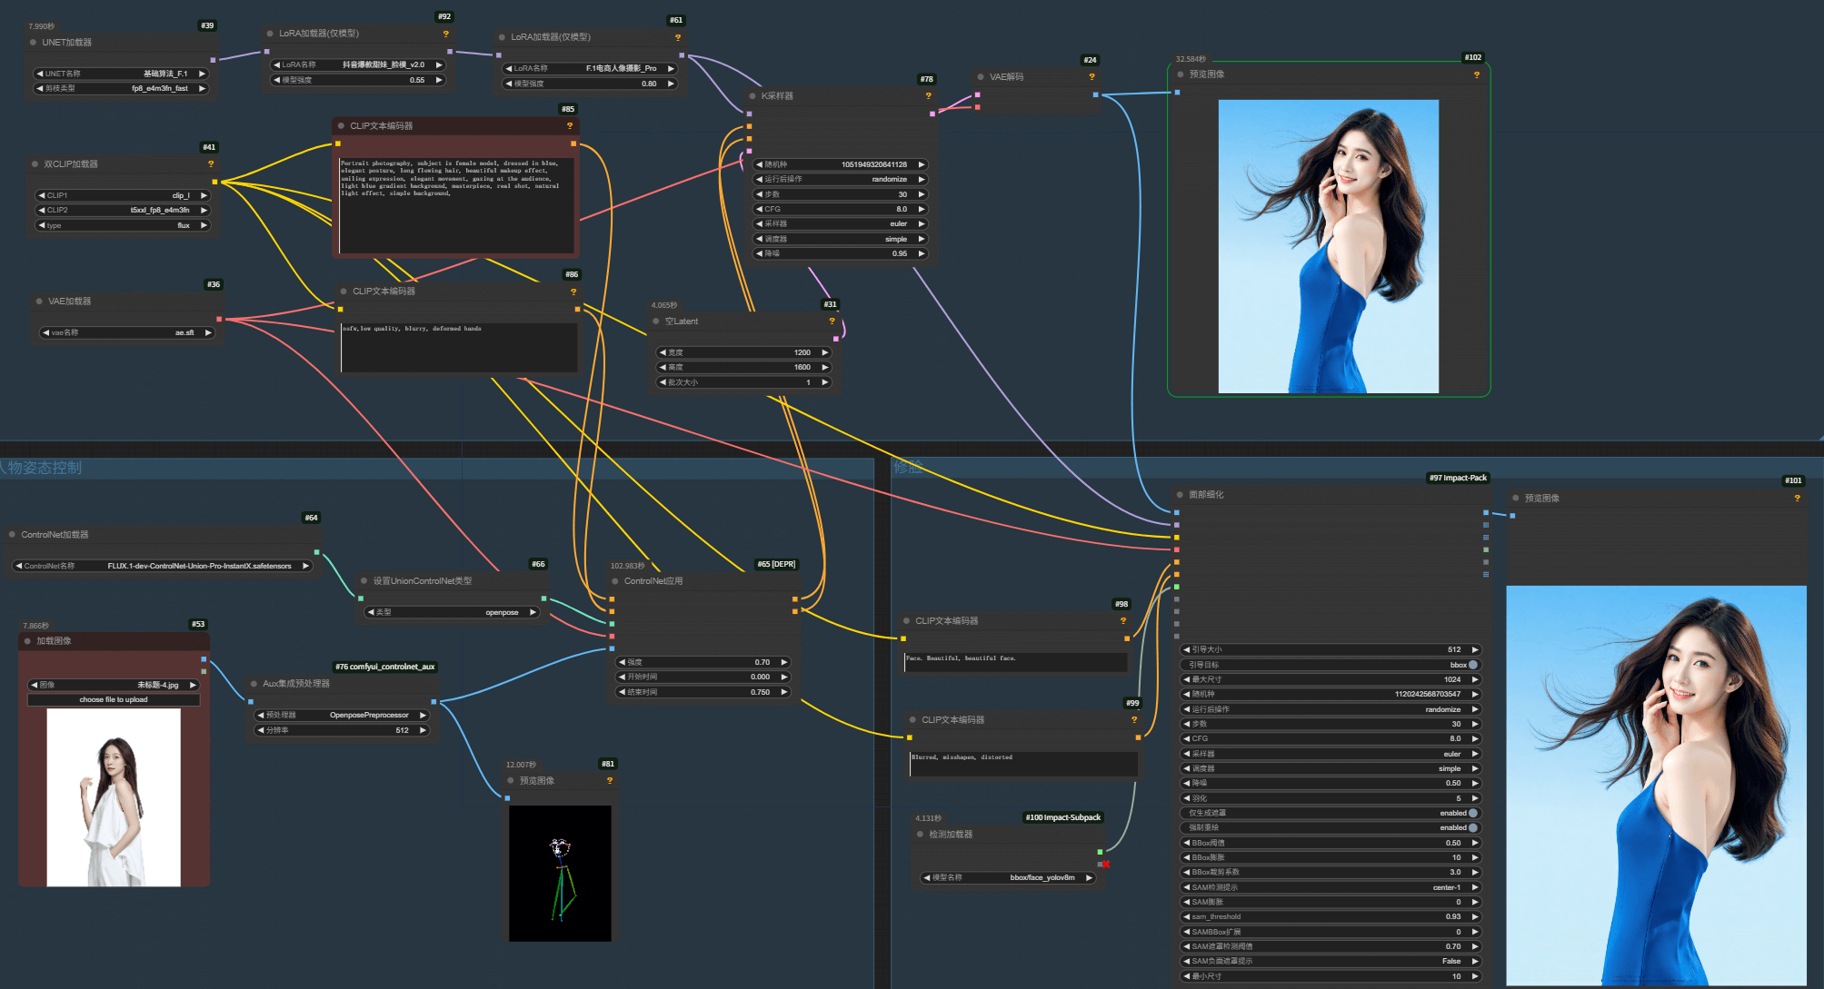Screen dimensions: 1824x989
Task: Select the #97 Impact-Pack node badge
Action: [x=1457, y=478]
